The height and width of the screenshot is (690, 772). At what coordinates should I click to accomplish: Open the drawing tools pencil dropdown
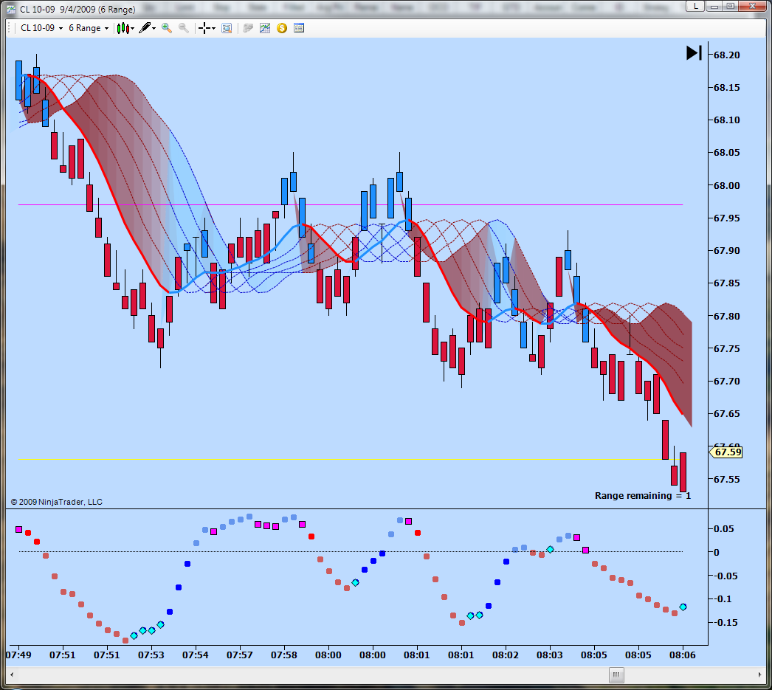click(147, 28)
